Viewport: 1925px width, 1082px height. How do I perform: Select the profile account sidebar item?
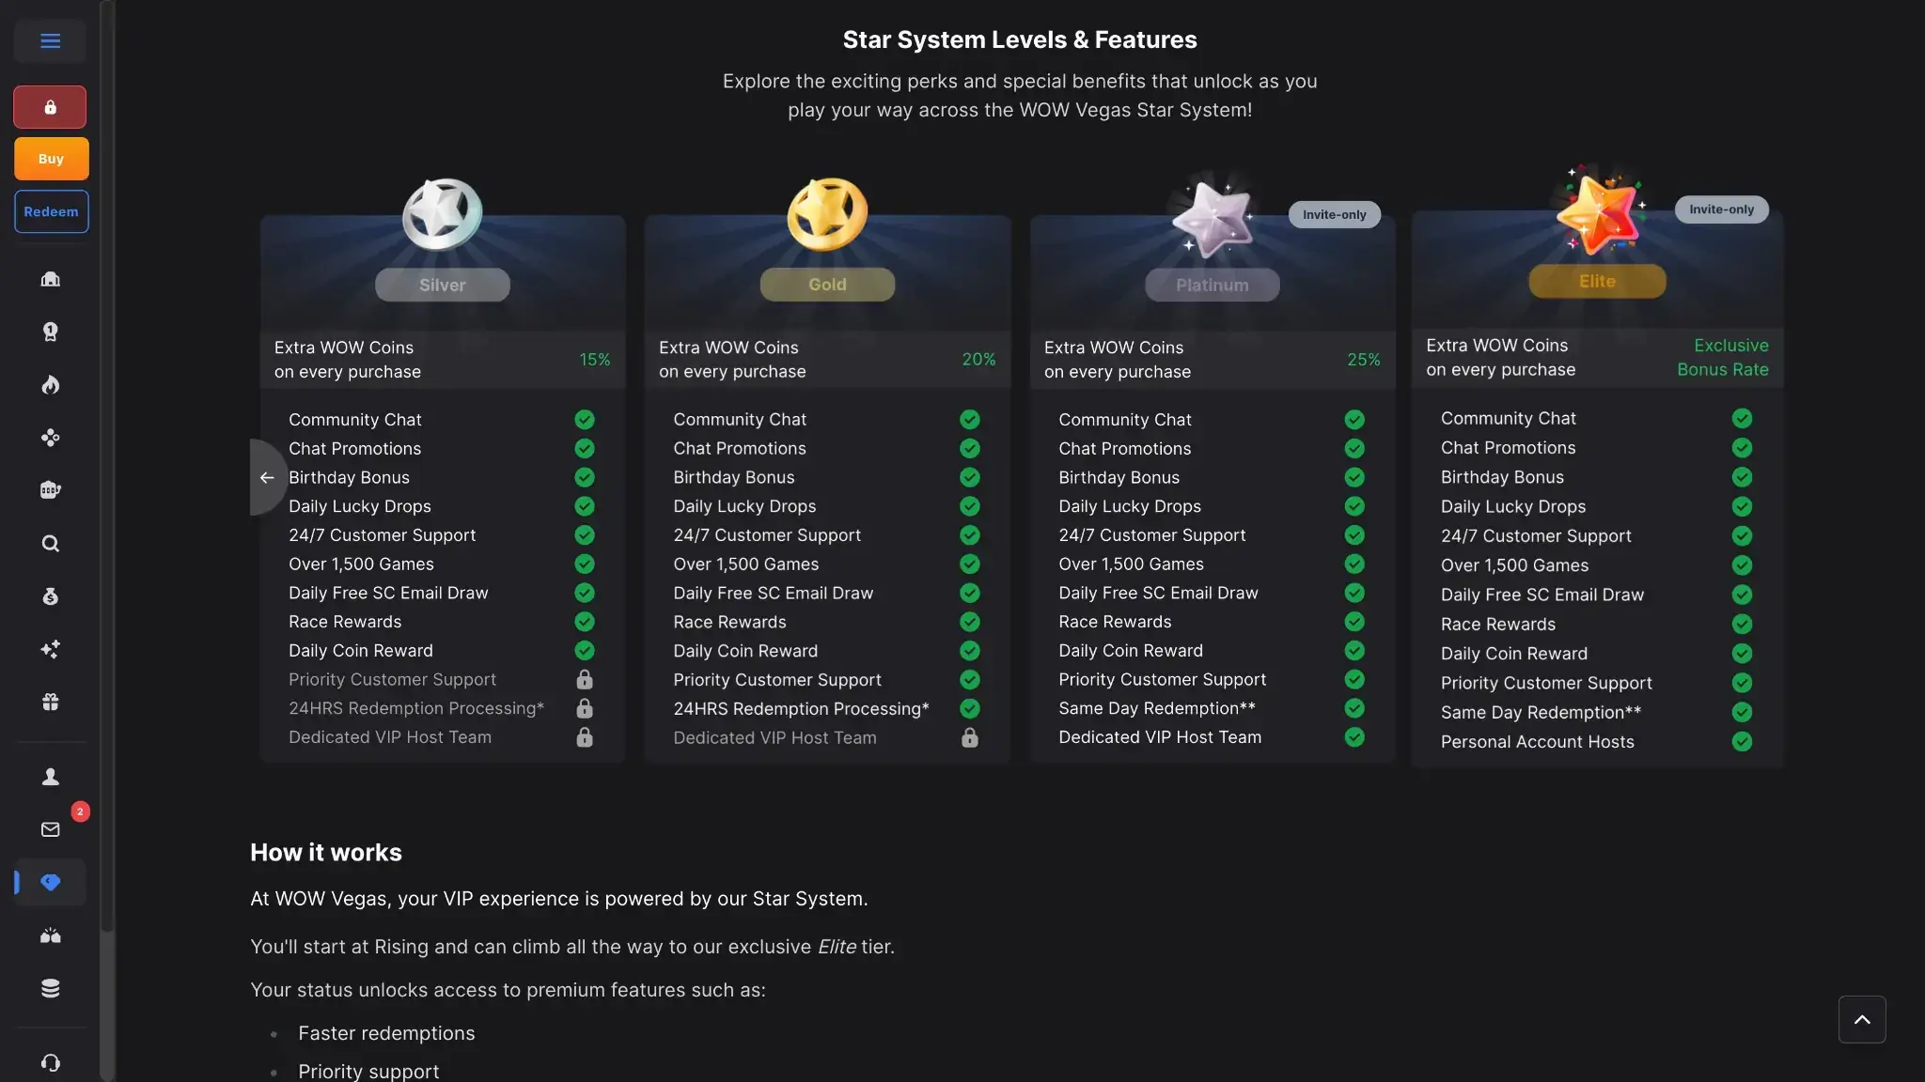(51, 777)
